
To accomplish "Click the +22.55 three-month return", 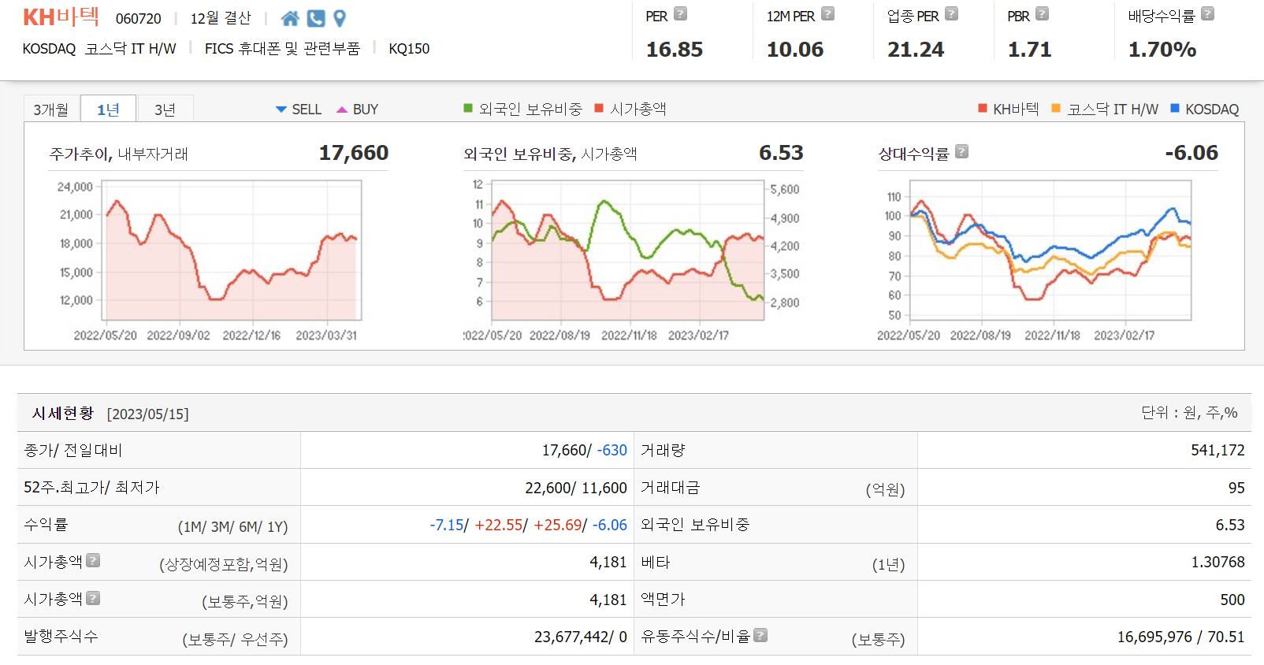I will [499, 525].
